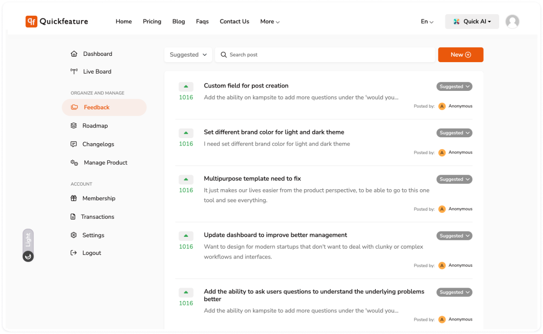Change status on 'Set different brand color' post
Screen dimensions: 543x334
coord(454,133)
